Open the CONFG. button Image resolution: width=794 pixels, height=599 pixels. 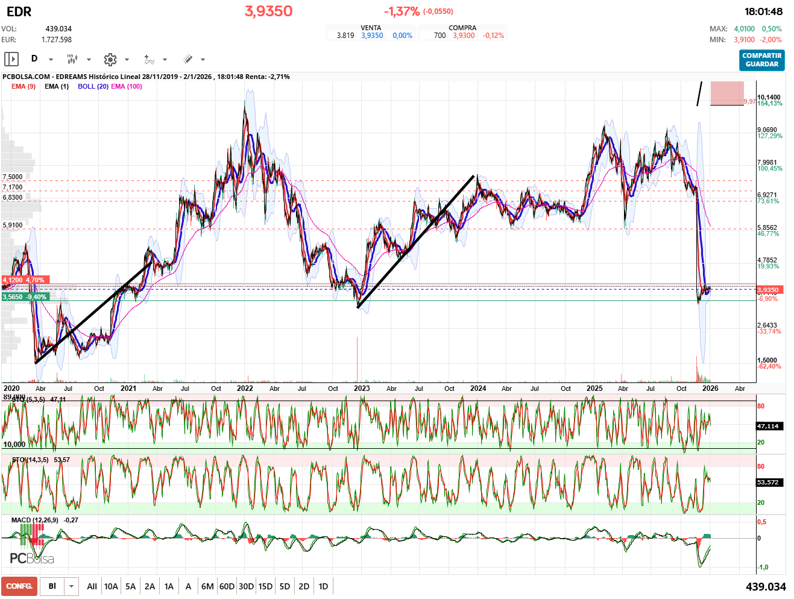pos(19,586)
